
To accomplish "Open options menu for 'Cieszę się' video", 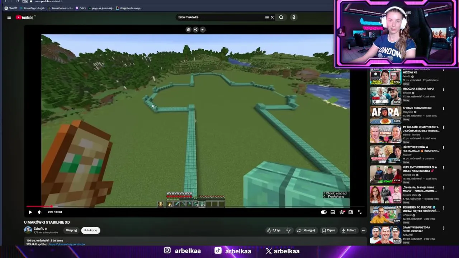I will 443,188.
